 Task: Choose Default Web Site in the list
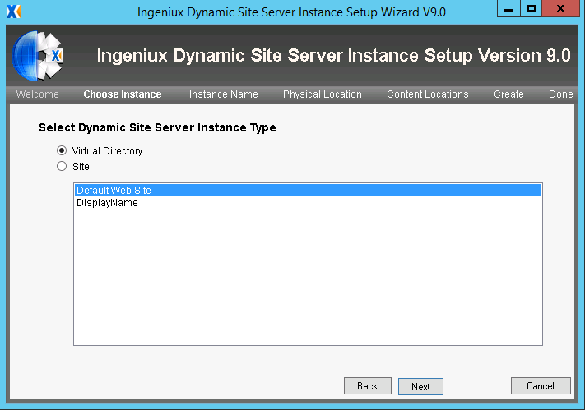click(308, 191)
